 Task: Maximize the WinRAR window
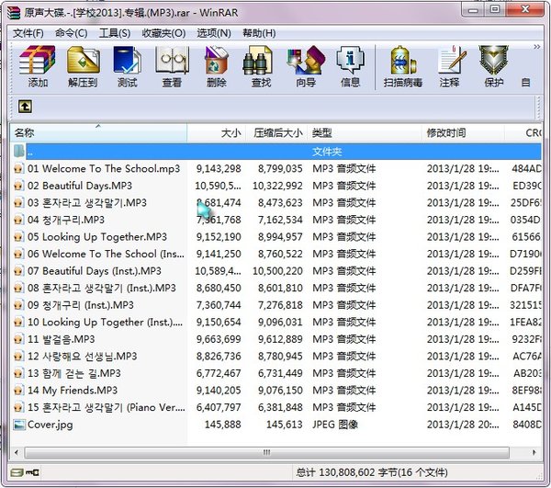pyautogui.click(x=495, y=9)
